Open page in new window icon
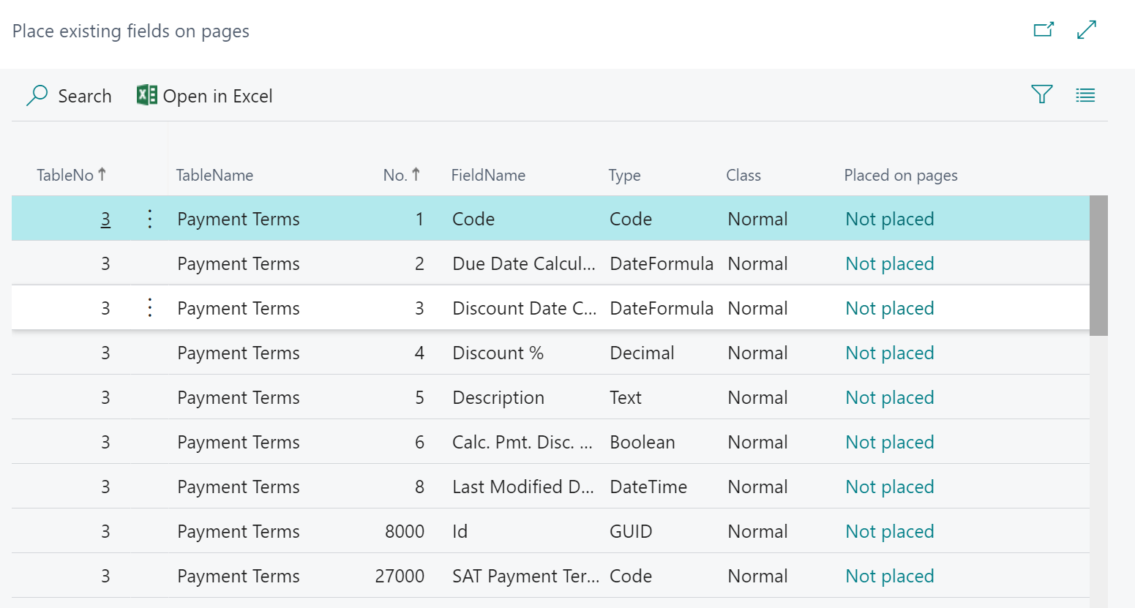This screenshot has width=1135, height=608. pos(1044,30)
